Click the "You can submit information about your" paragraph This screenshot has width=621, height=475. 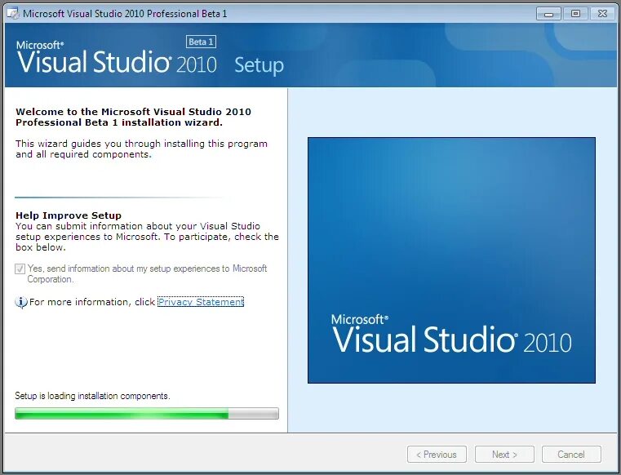point(147,237)
